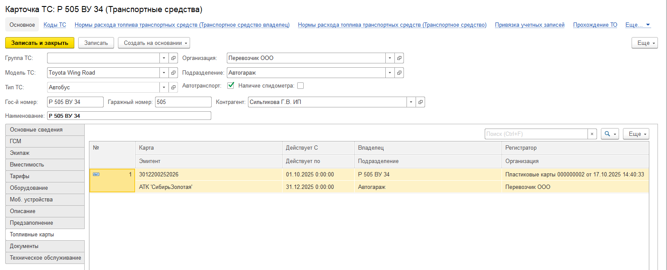
Task: Click open icon next to Тип ТС field
Action: click(x=173, y=88)
